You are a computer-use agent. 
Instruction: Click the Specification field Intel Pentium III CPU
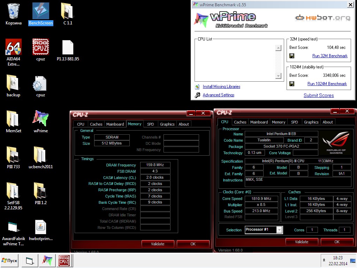[298, 161]
